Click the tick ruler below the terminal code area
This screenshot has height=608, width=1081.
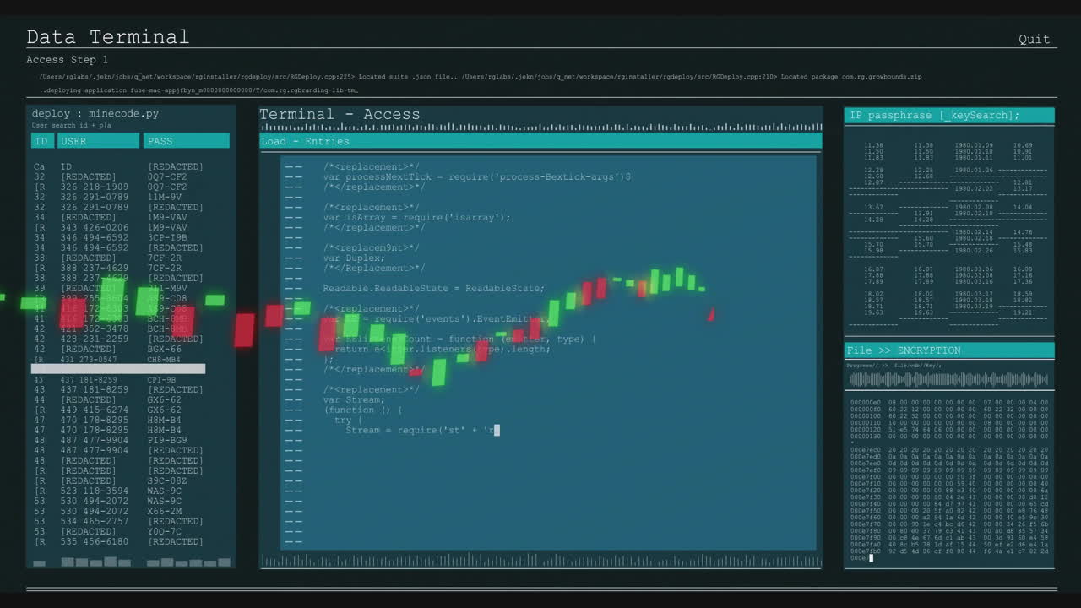click(540, 559)
